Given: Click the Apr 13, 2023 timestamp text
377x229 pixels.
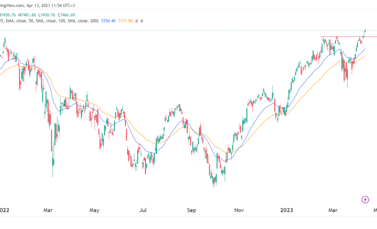Looking at the screenshot, I should coord(51,5).
